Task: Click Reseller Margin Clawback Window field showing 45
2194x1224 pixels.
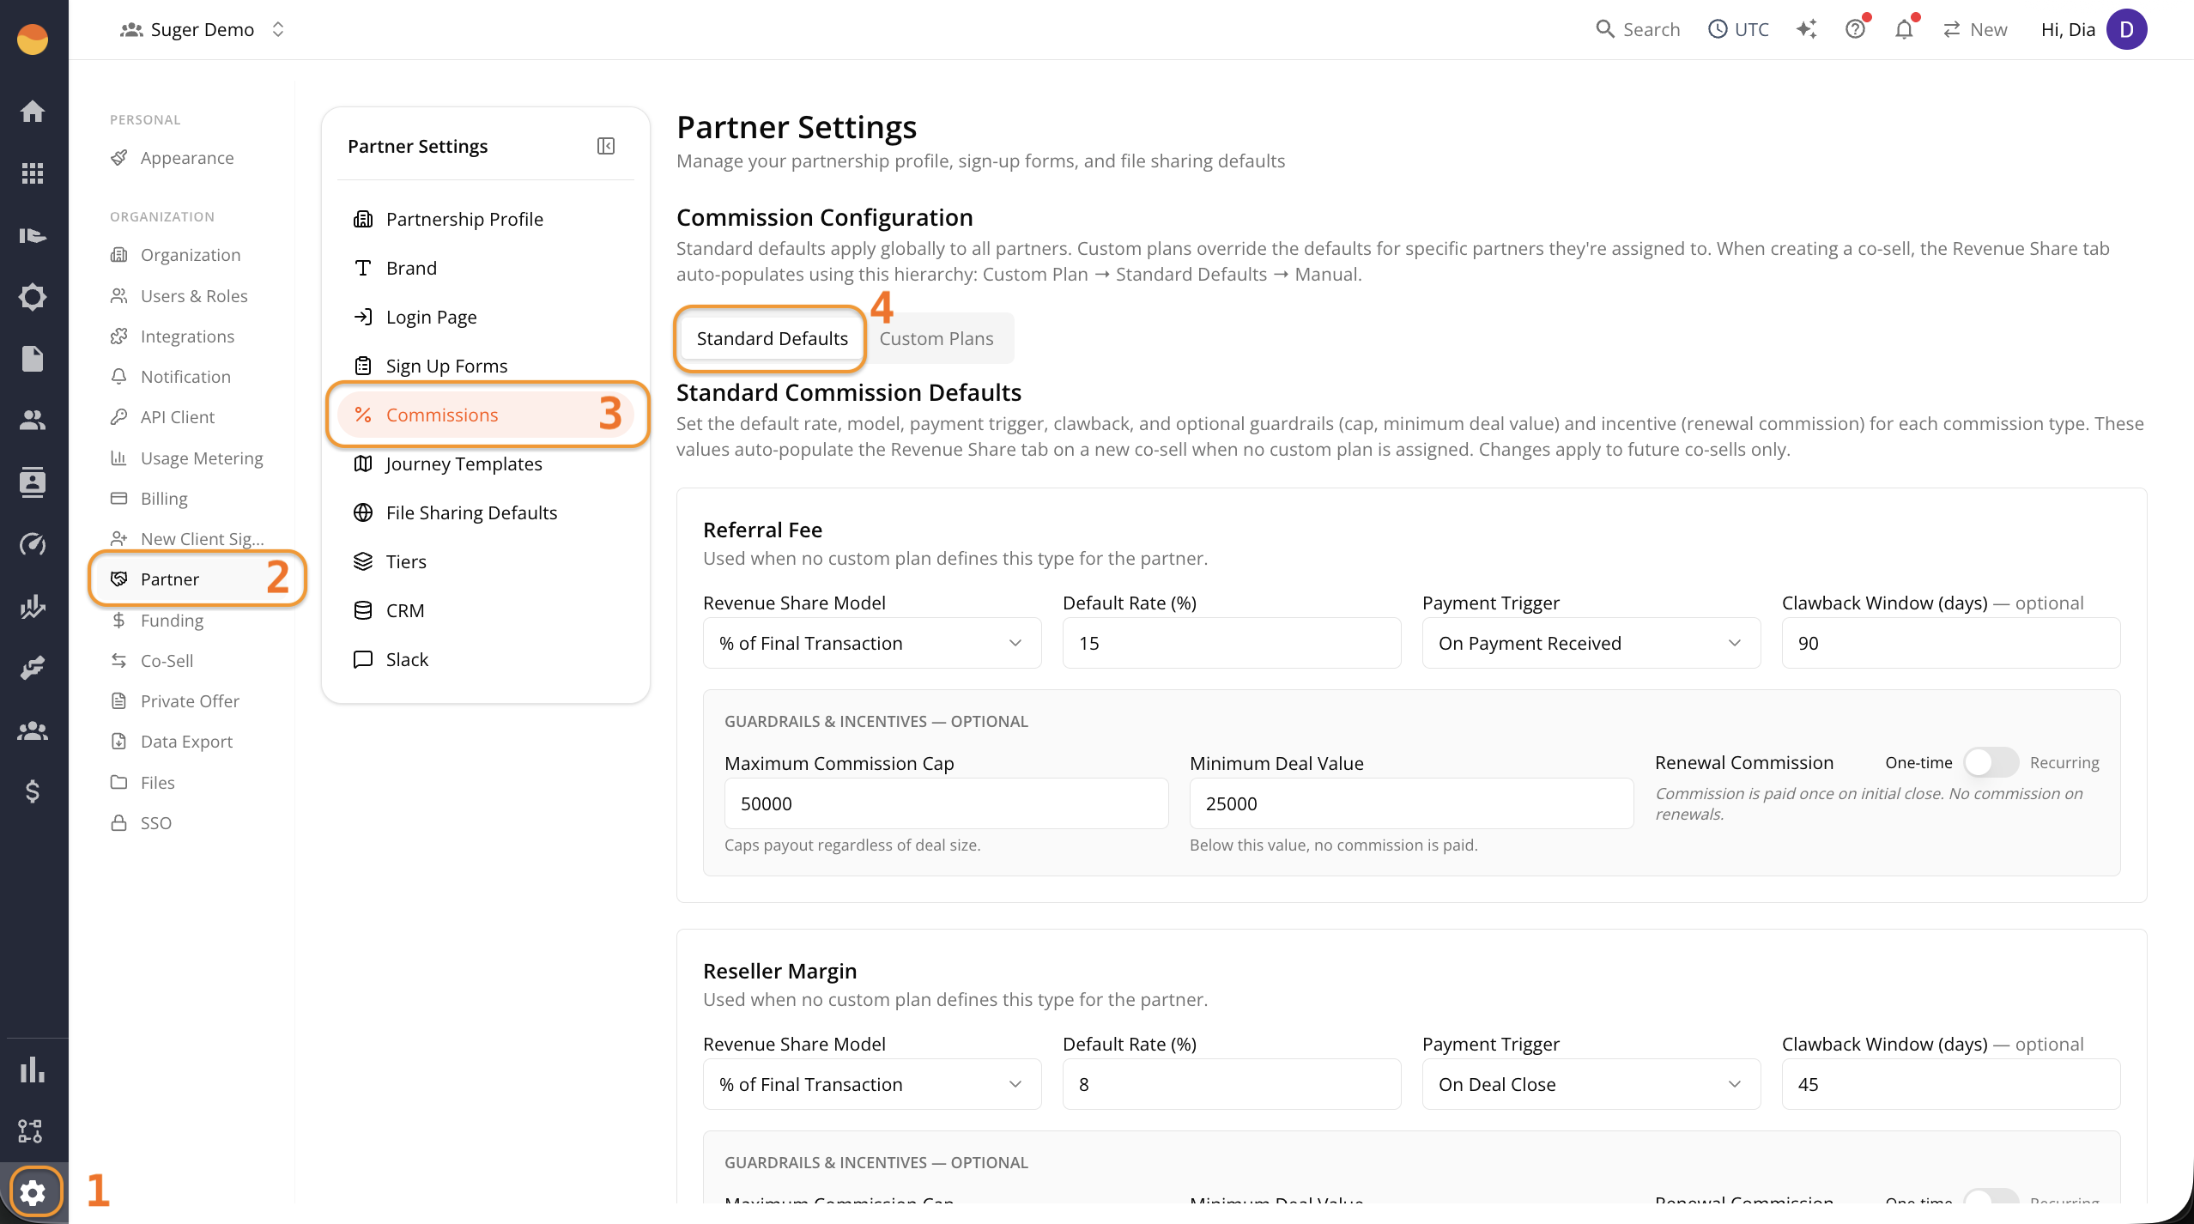Action: click(1951, 1084)
